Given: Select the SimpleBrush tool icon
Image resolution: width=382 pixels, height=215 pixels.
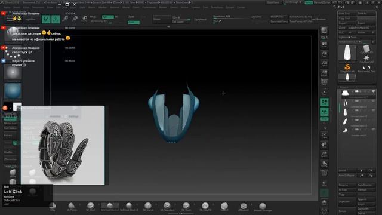Looking at the screenshot, I should [x=347, y=67].
